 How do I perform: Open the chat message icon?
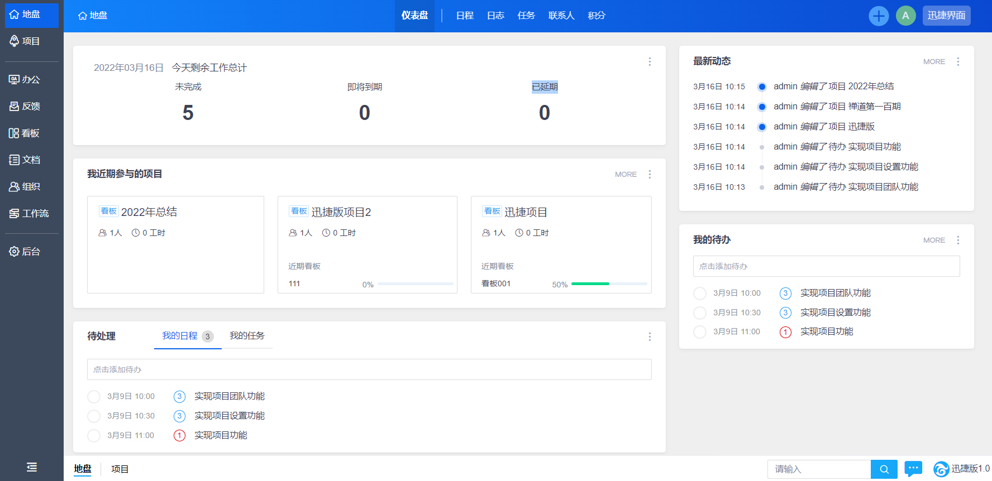click(913, 469)
